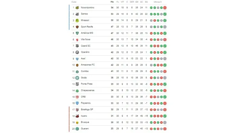Open the Ceará SC team link
Screen dimensions: 237x133
click(85, 46)
